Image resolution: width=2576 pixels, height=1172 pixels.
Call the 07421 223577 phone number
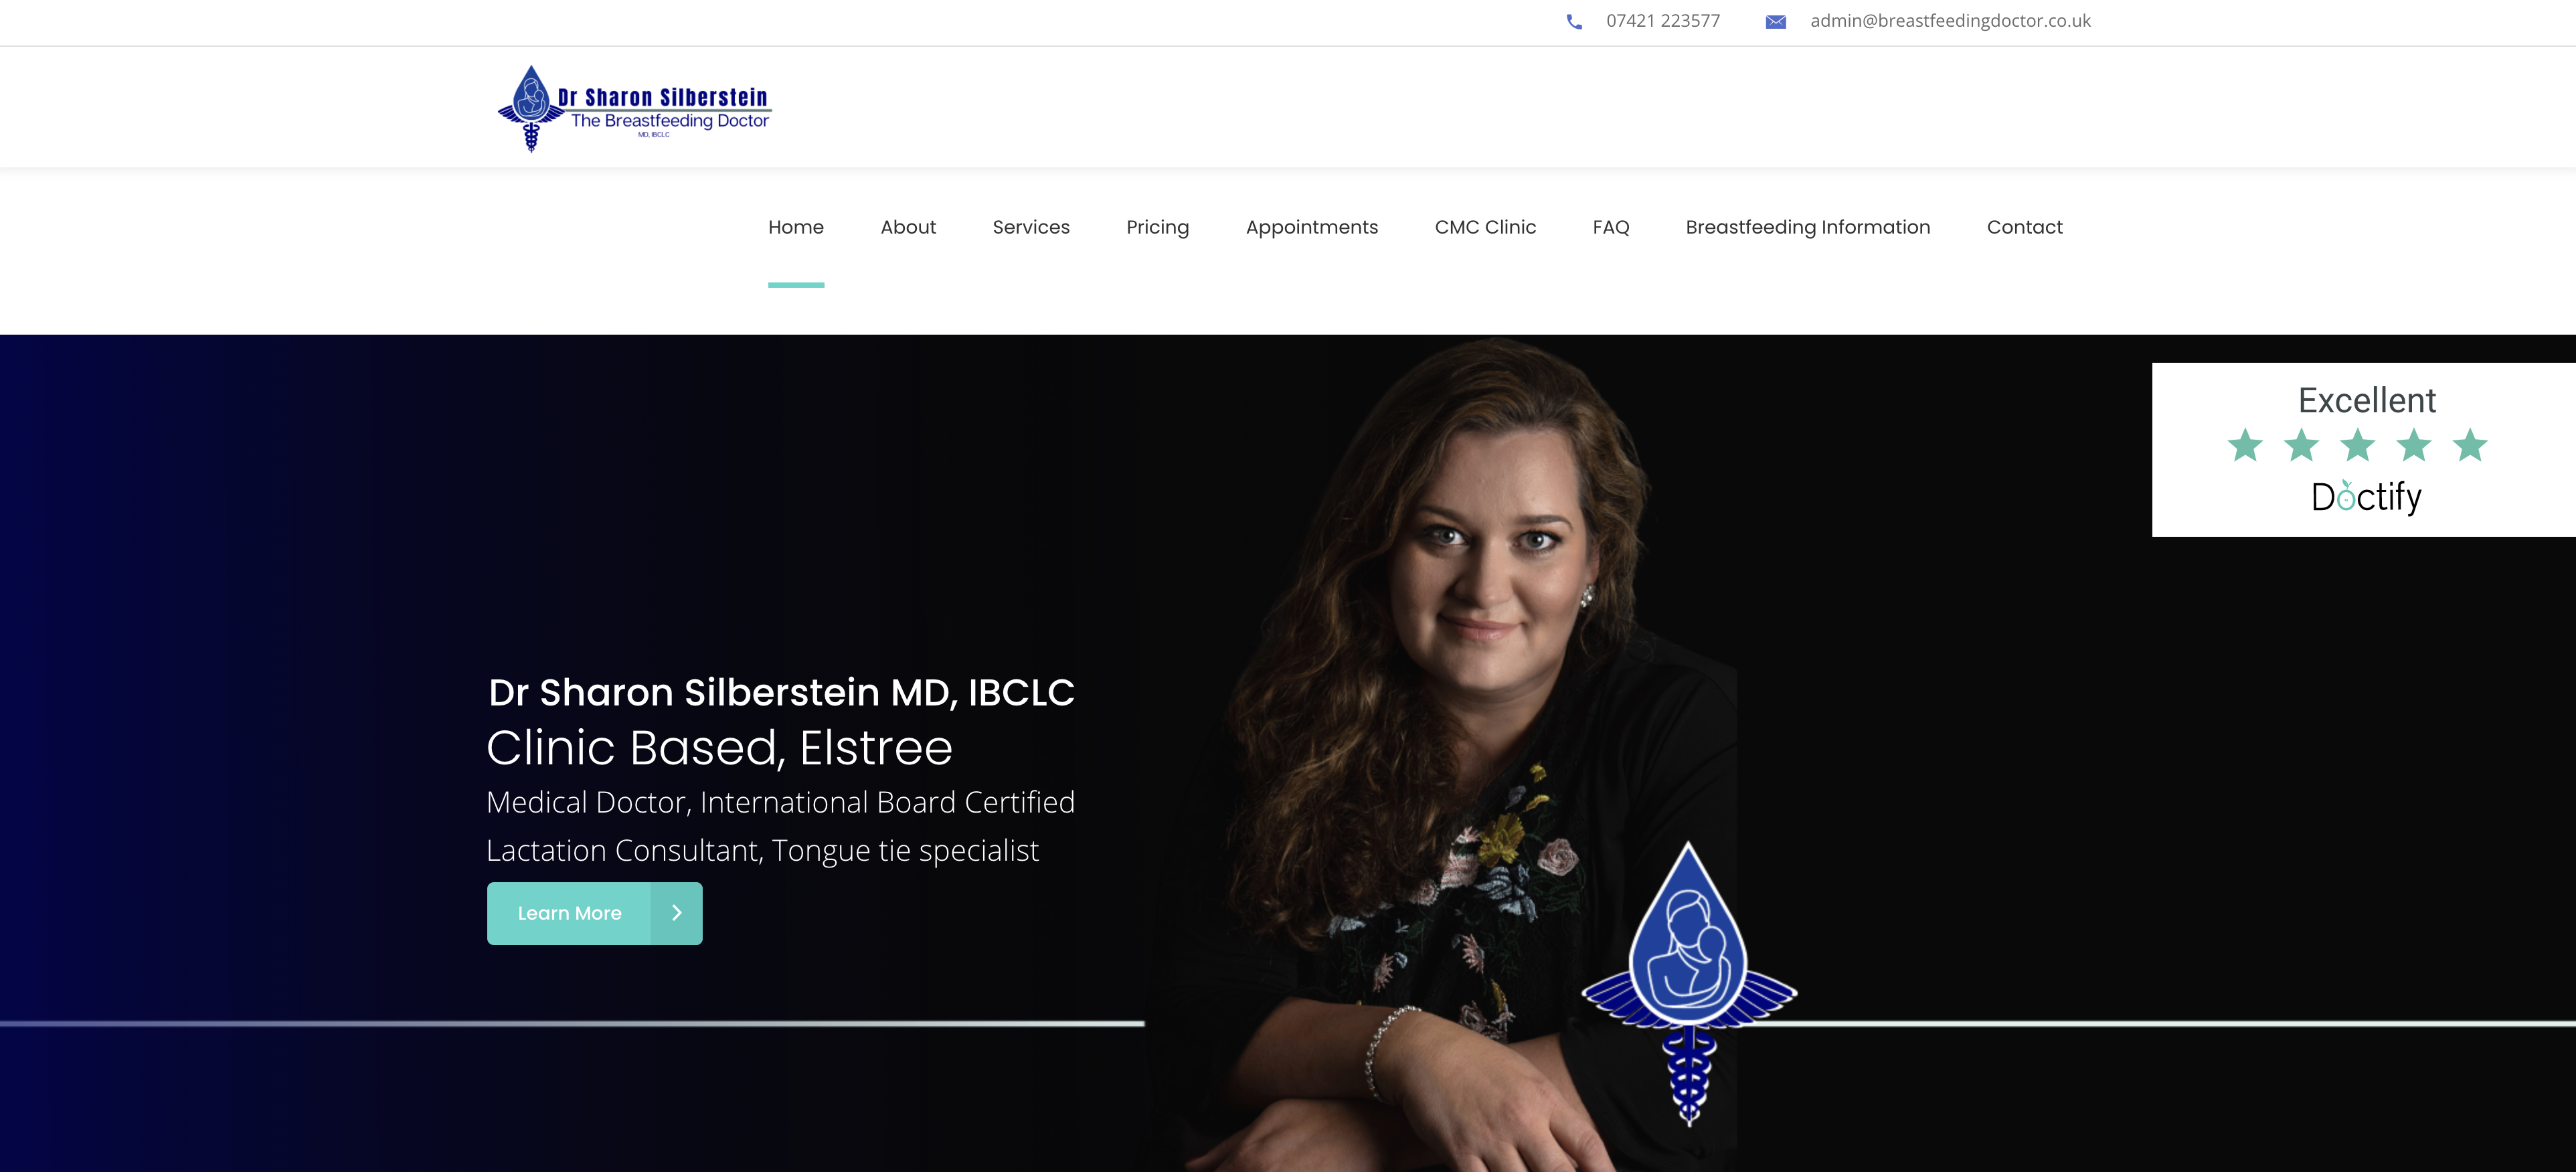(1663, 21)
